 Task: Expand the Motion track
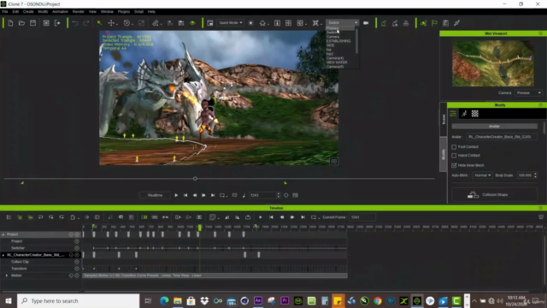[x=7, y=275]
